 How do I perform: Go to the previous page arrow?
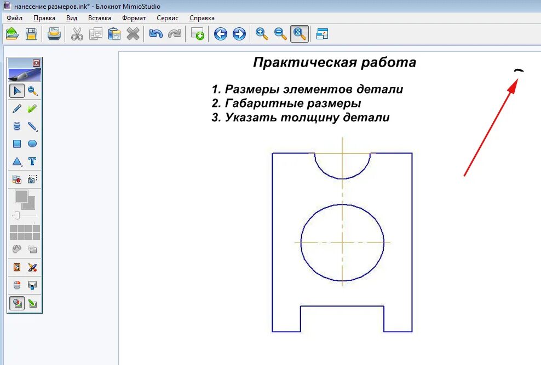point(221,34)
